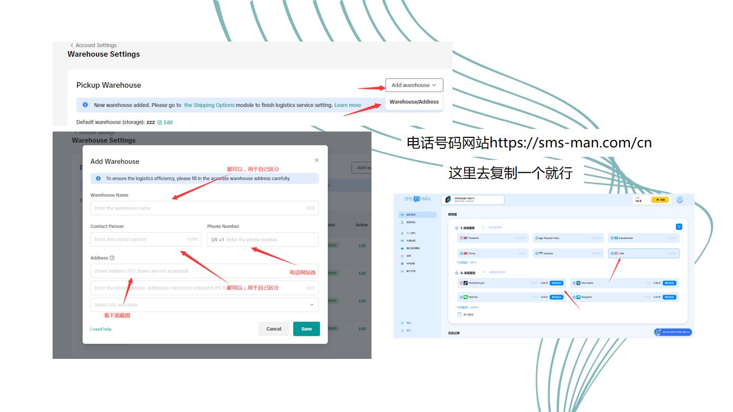Click the US +1 country code prefix
The width and height of the screenshot is (733, 412).
(x=217, y=239)
